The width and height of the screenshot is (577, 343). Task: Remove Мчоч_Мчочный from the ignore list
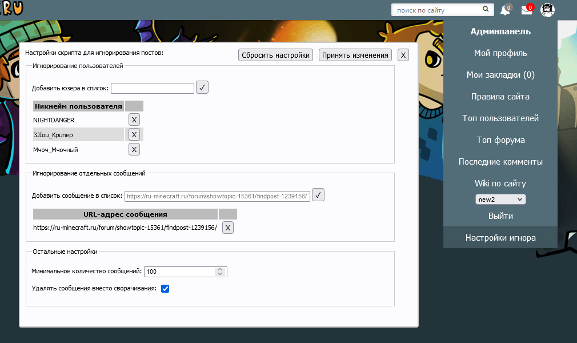(x=134, y=149)
